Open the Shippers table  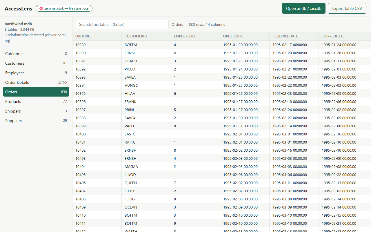click(36, 111)
